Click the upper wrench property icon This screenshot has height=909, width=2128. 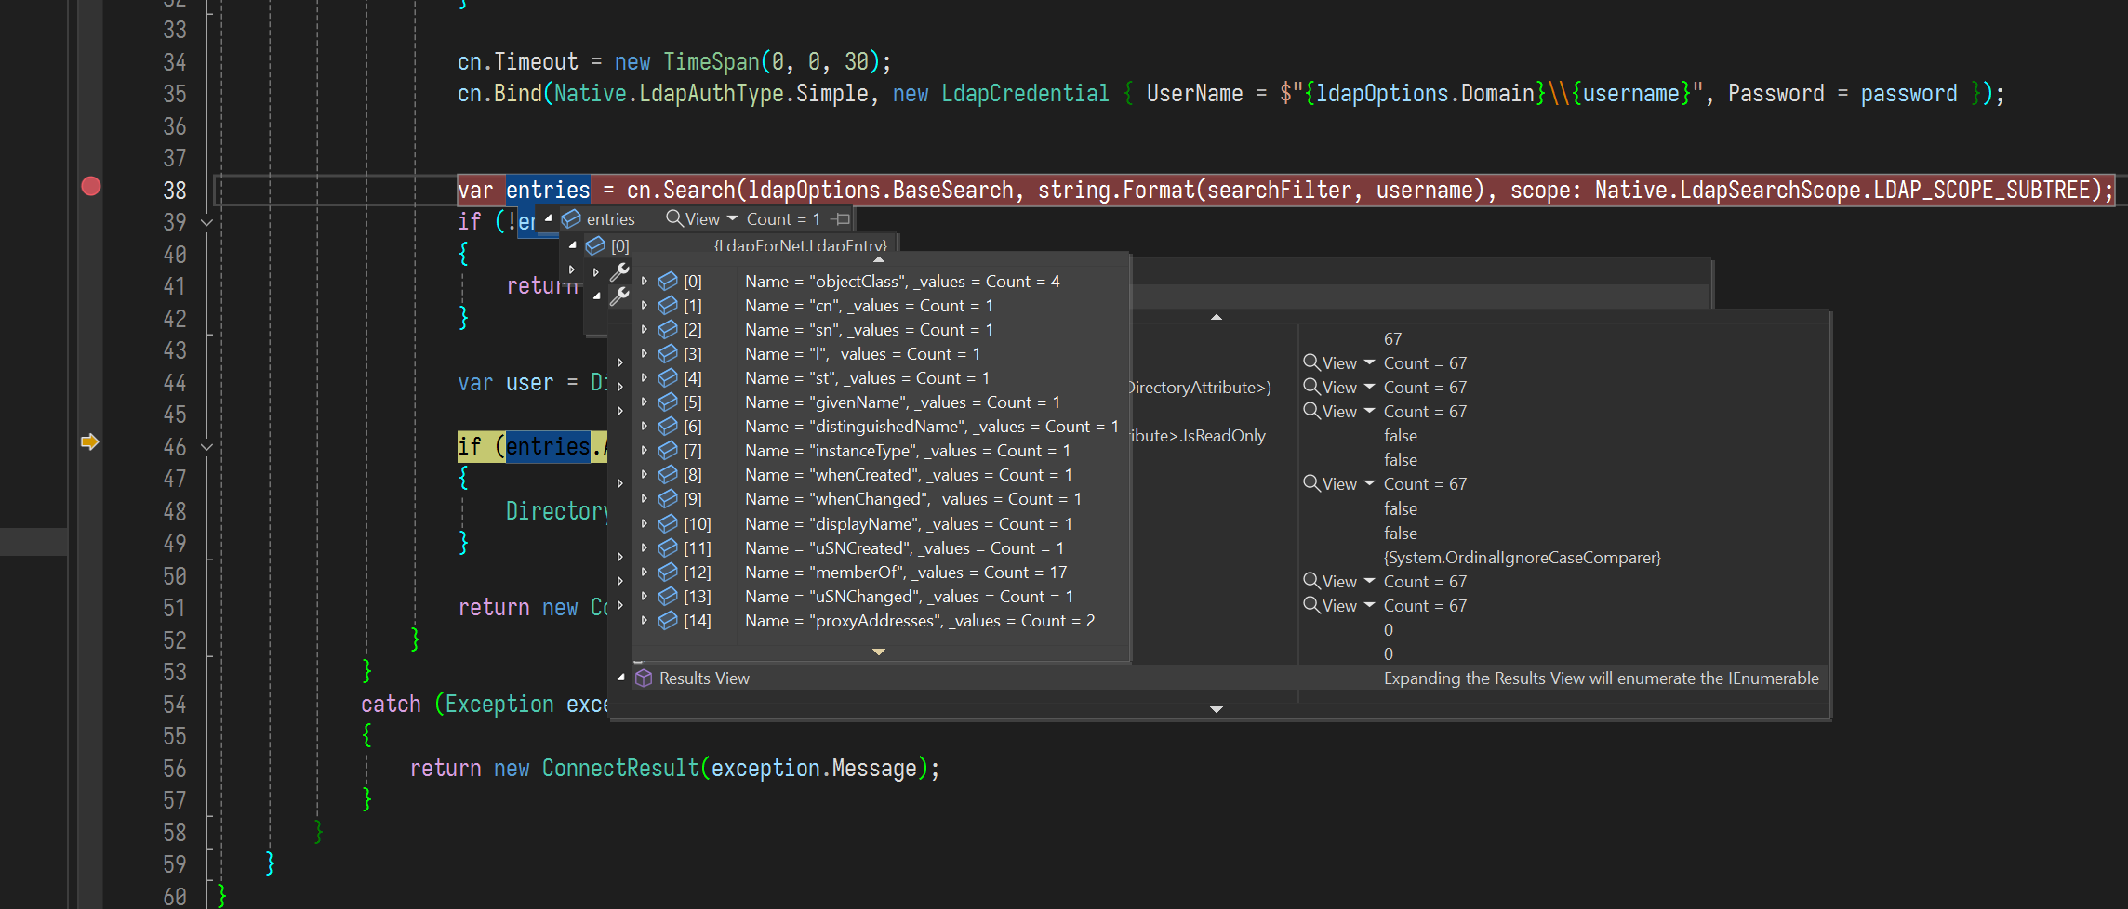click(x=619, y=271)
